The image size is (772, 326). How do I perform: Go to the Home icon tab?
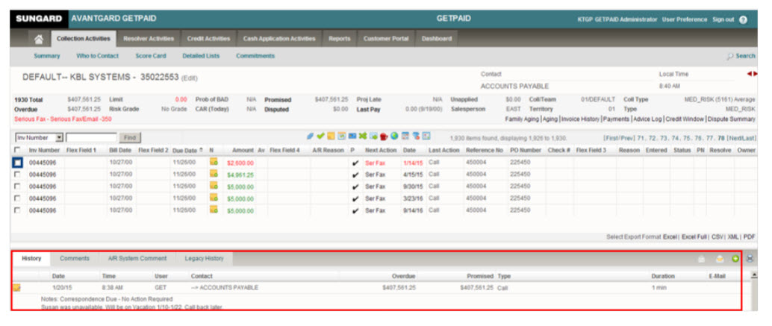[38, 39]
